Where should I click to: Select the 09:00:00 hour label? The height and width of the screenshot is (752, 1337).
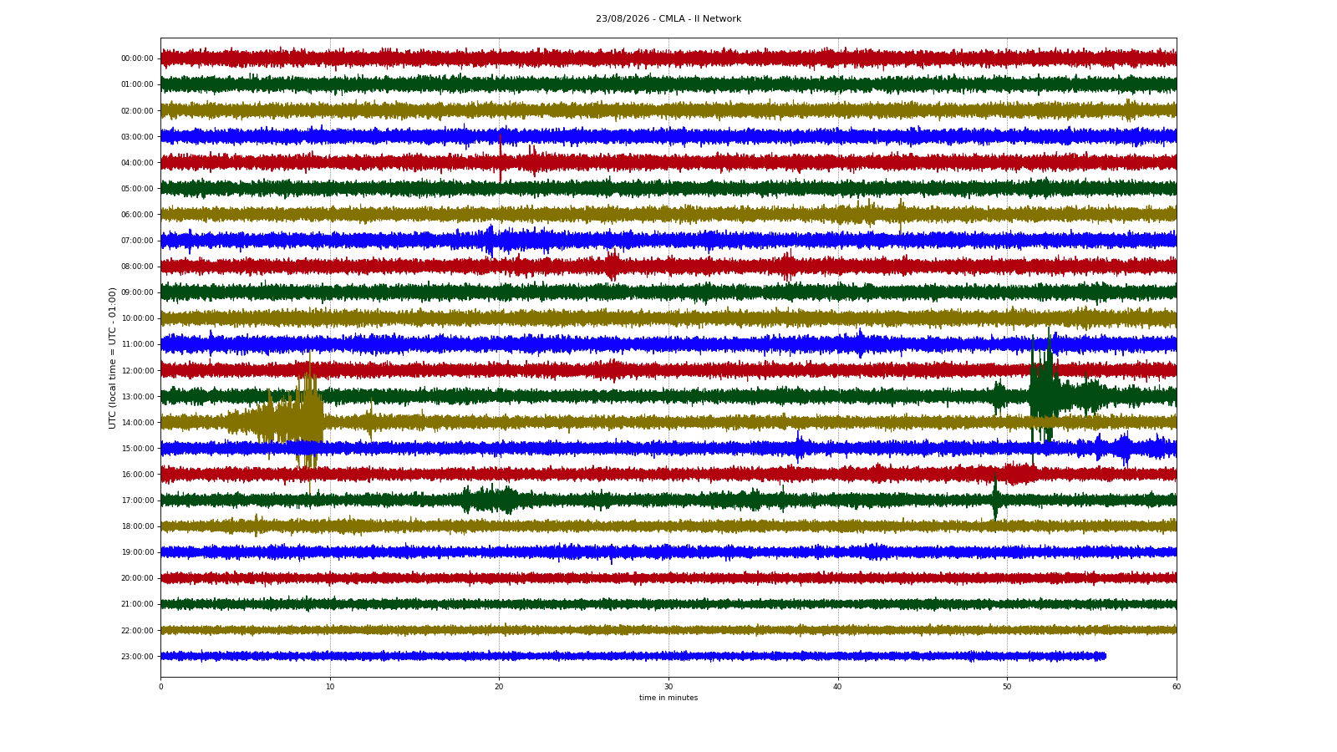(137, 292)
